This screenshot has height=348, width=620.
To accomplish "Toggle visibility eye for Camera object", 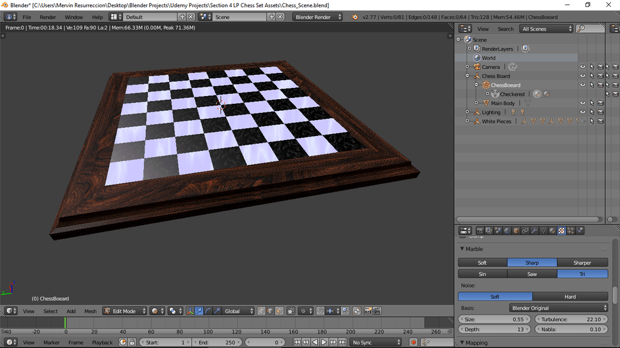I will coord(583,67).
